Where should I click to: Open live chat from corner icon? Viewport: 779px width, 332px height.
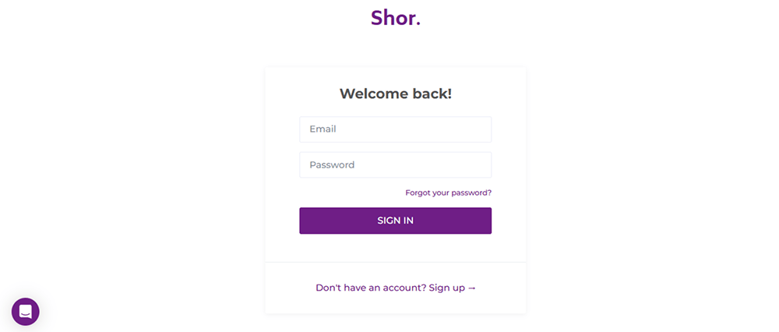(25, 312)
